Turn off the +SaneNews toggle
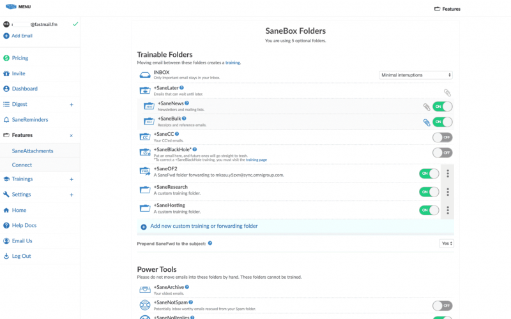The height and width of the screenshot is (319, 511). (442, 107)
